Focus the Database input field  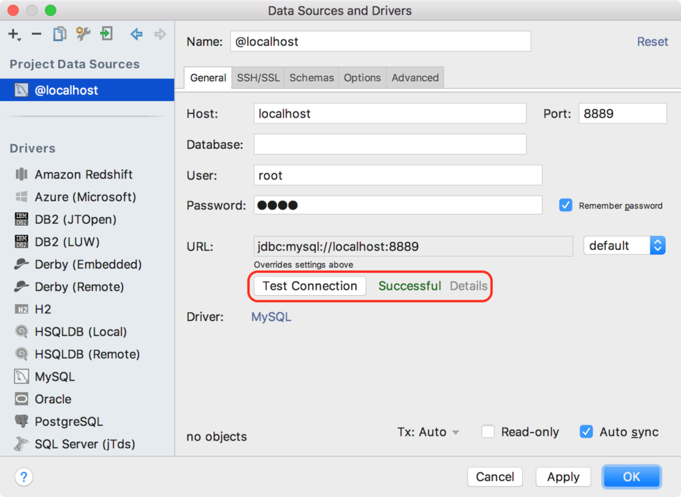click(x=390, y=144)
